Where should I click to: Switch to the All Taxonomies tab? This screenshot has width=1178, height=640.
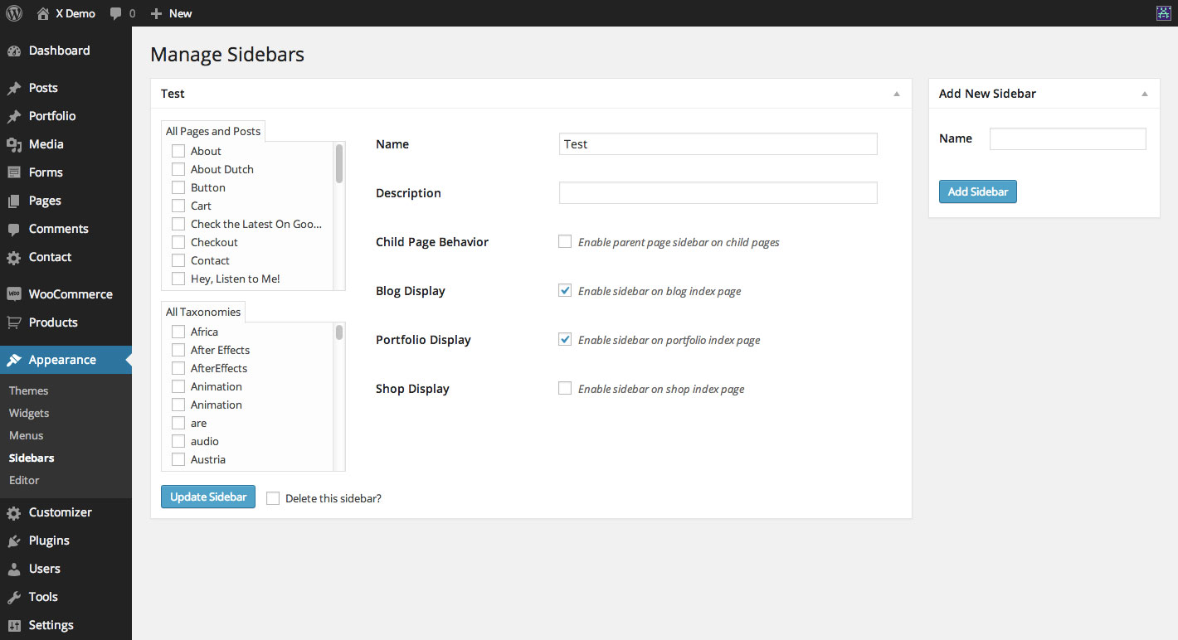(x=203, y=311)
